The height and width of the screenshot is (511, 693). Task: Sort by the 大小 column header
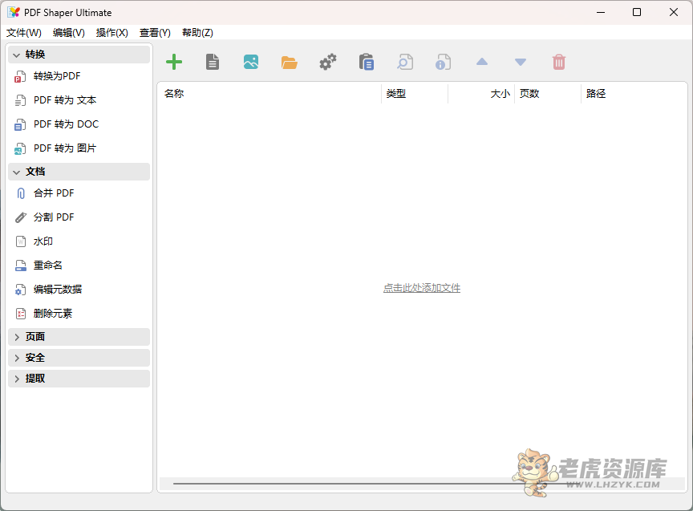pos(481,94)
